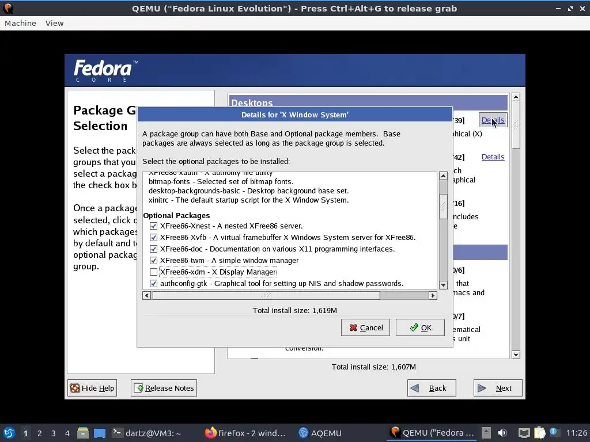This screenshot has width=590, height=442.
Task: Click the Desktops group header
Action: point(368,102)
